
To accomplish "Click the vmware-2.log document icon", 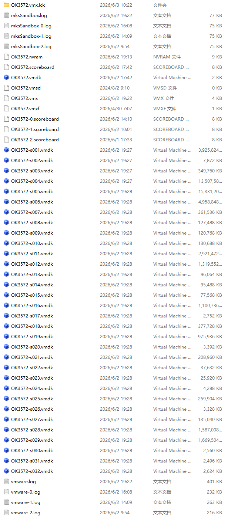I will click(x=6, y=513).
